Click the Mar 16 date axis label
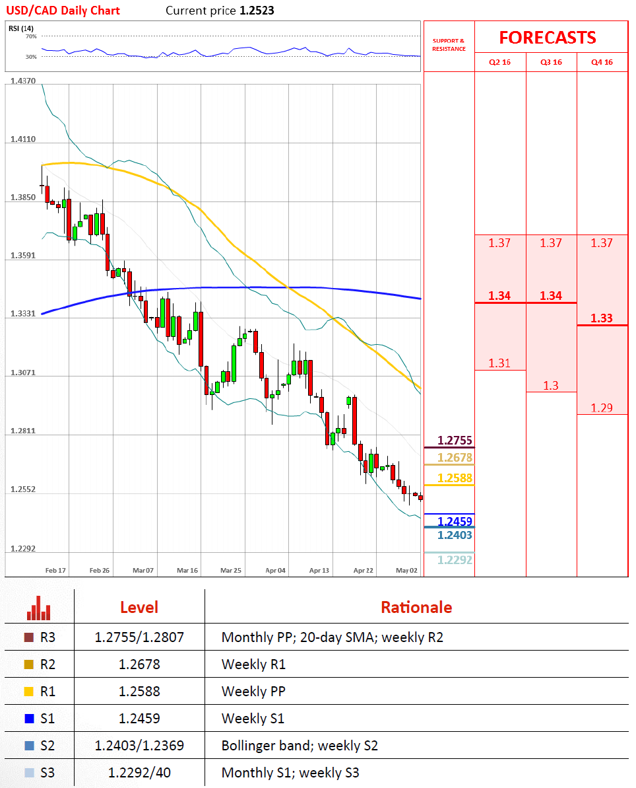Image resolution: width=636 pixels, height=788 pixels. click(x=187, y=571)
